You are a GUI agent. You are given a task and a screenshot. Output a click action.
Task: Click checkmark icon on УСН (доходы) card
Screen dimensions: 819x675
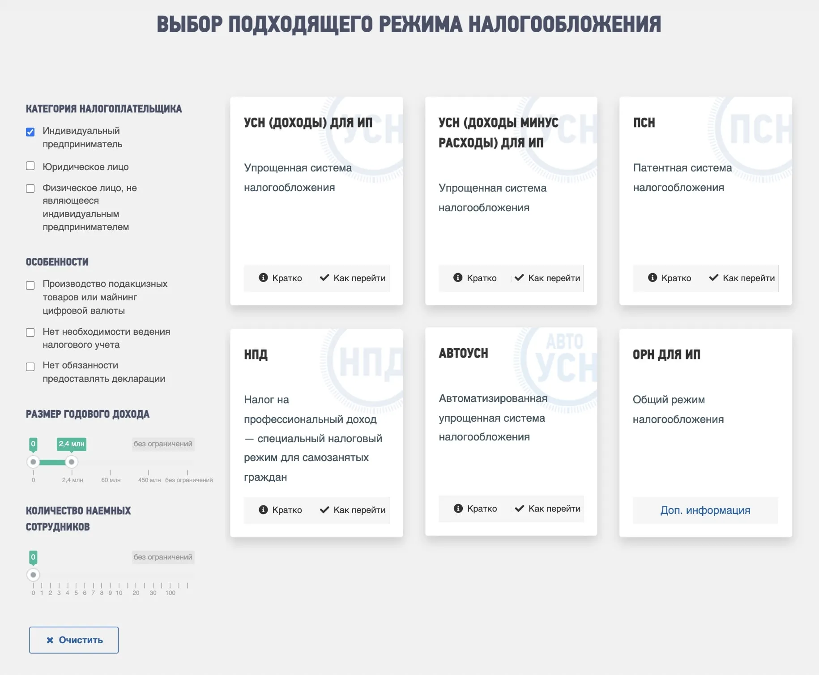click(x=324, y=278)
